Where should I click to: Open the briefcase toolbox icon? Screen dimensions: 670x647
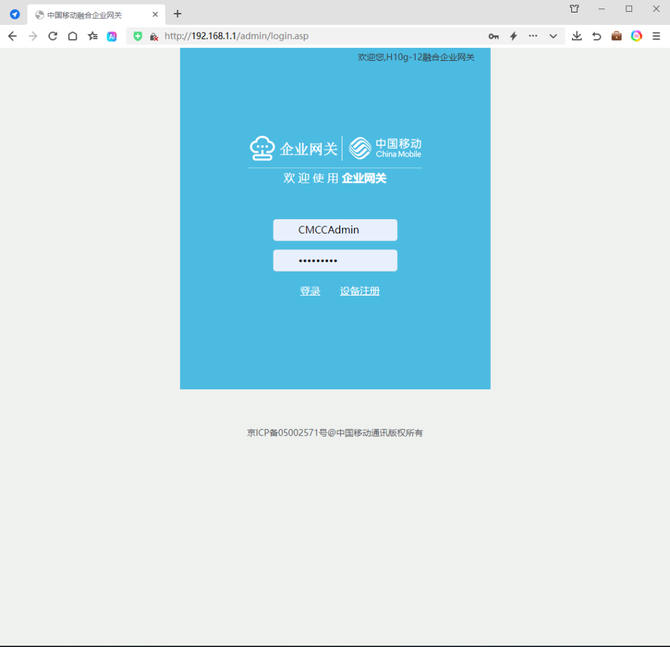click(x=616, y=37)
